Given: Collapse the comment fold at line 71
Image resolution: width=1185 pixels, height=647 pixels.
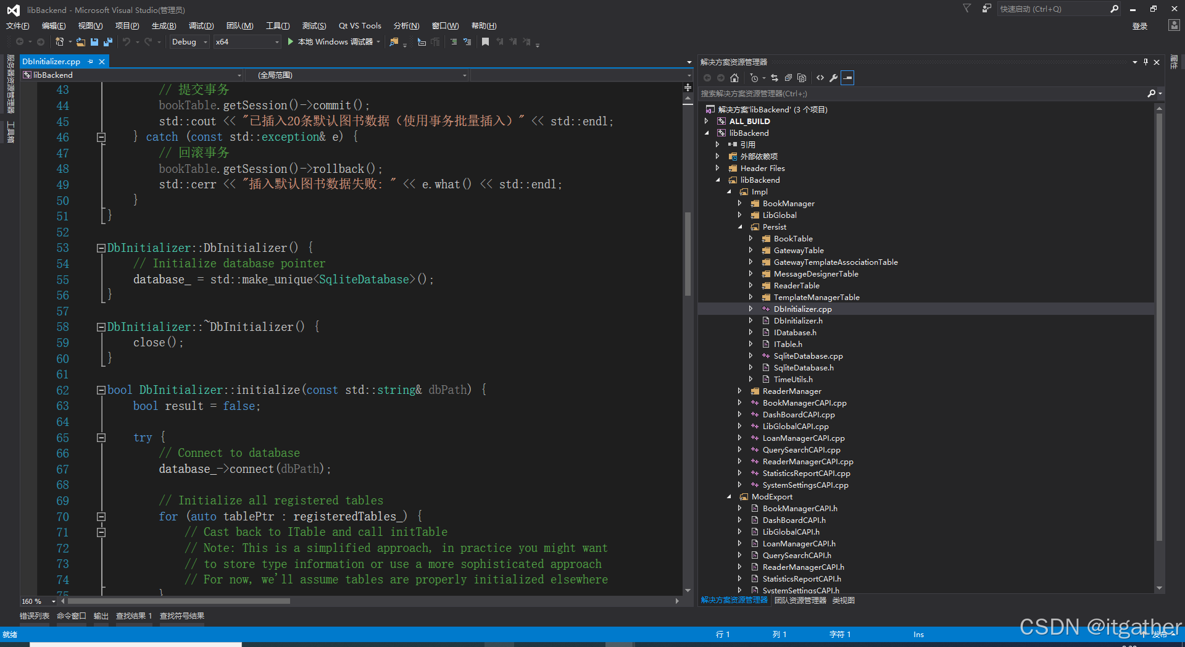Looking at the screenshot, I should click(101, 532).
